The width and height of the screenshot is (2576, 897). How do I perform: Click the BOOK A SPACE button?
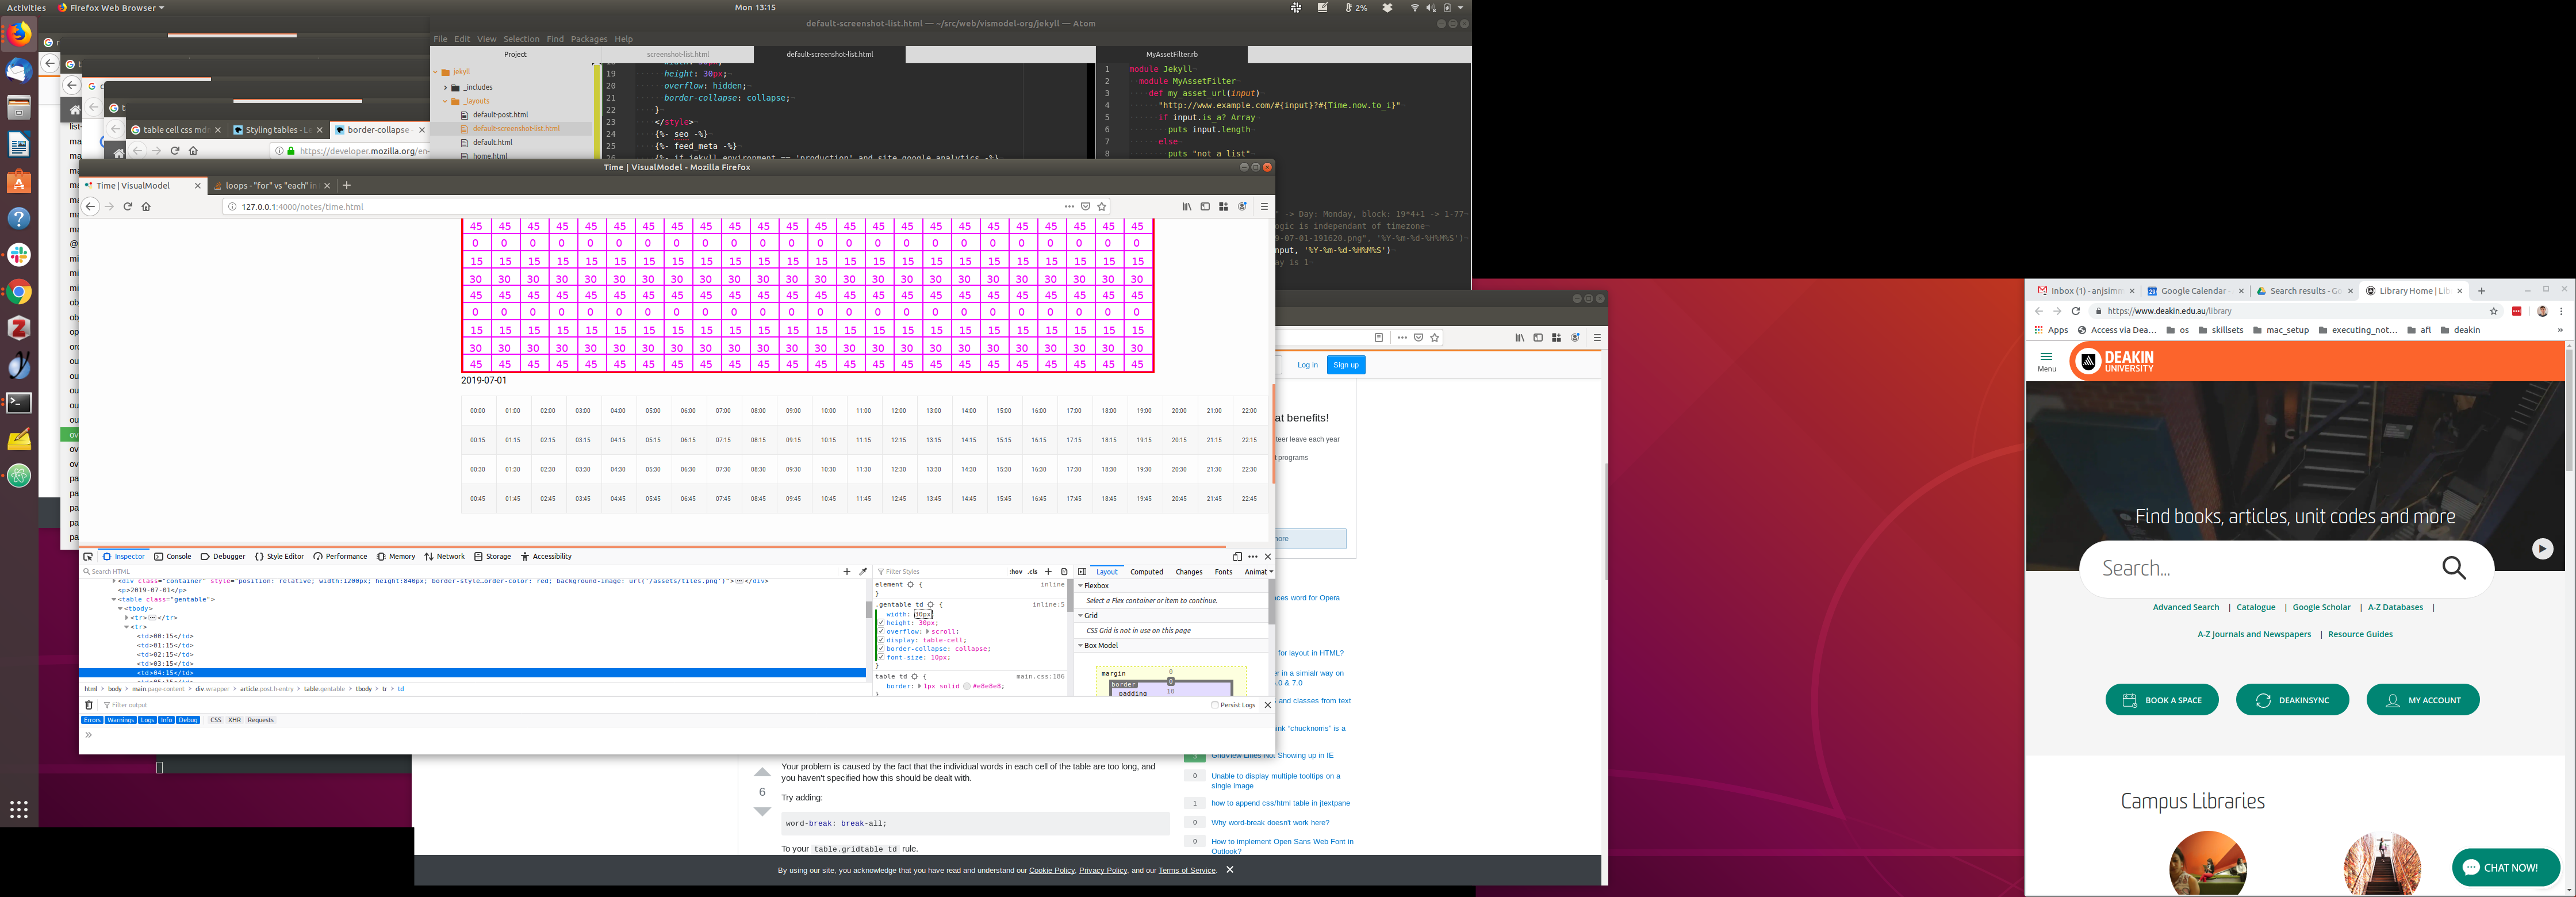coord(2161,700)
